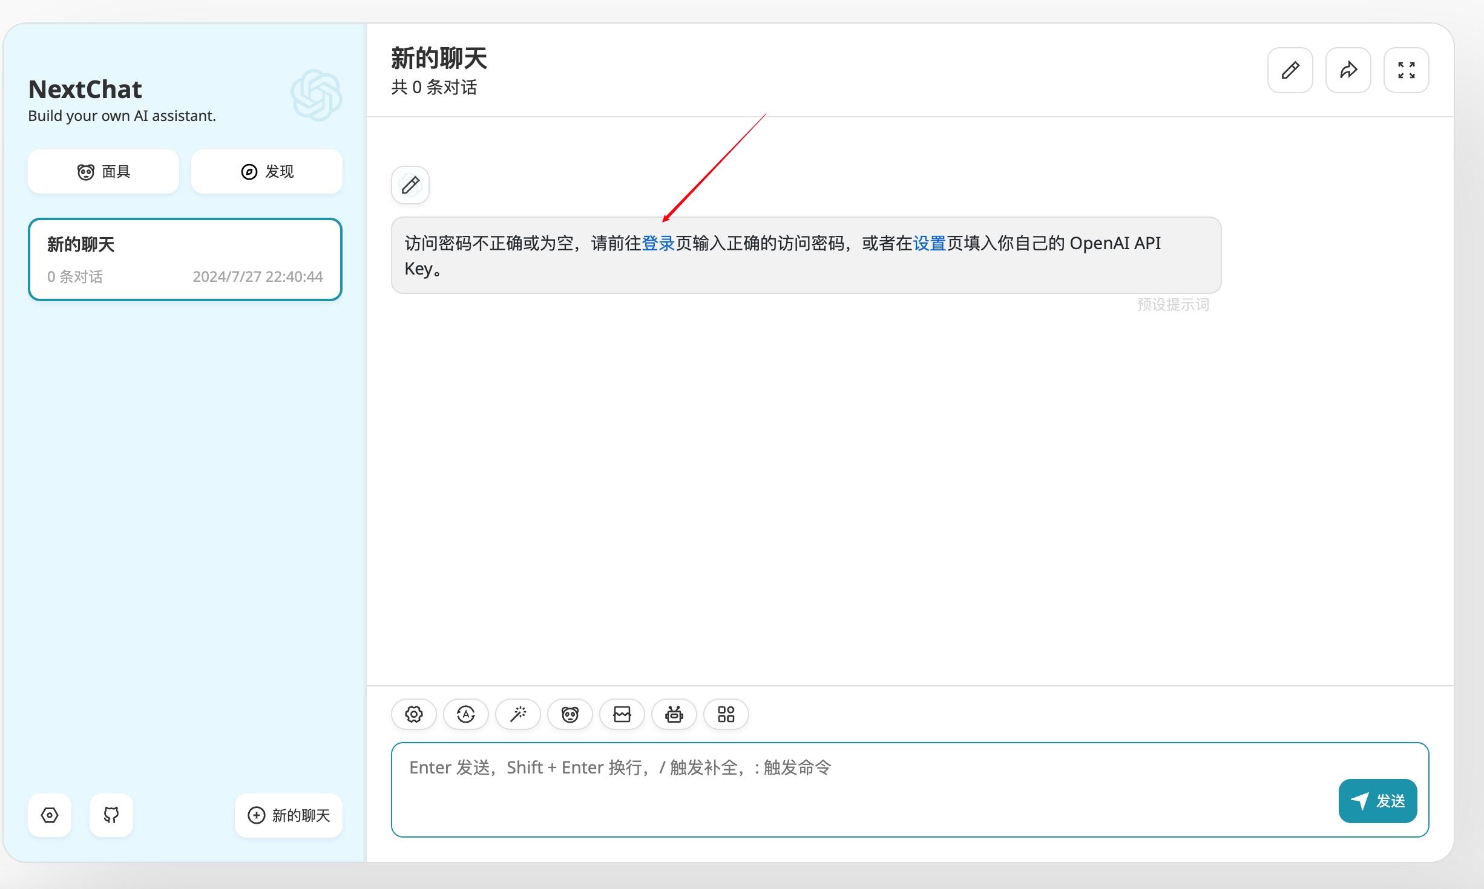
Task: Click the edit icon above the system message
Action: [x=410, y=185]
